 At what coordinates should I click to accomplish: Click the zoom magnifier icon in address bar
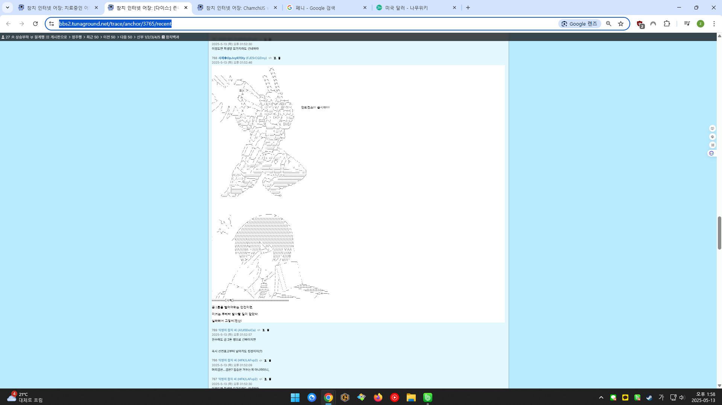coord(608,24)
